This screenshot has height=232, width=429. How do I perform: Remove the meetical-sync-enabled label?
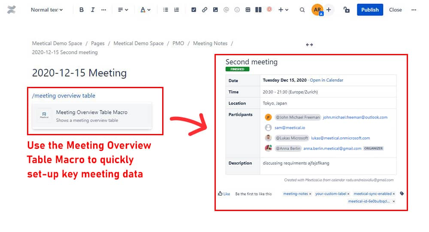click(x=394, y=194)
